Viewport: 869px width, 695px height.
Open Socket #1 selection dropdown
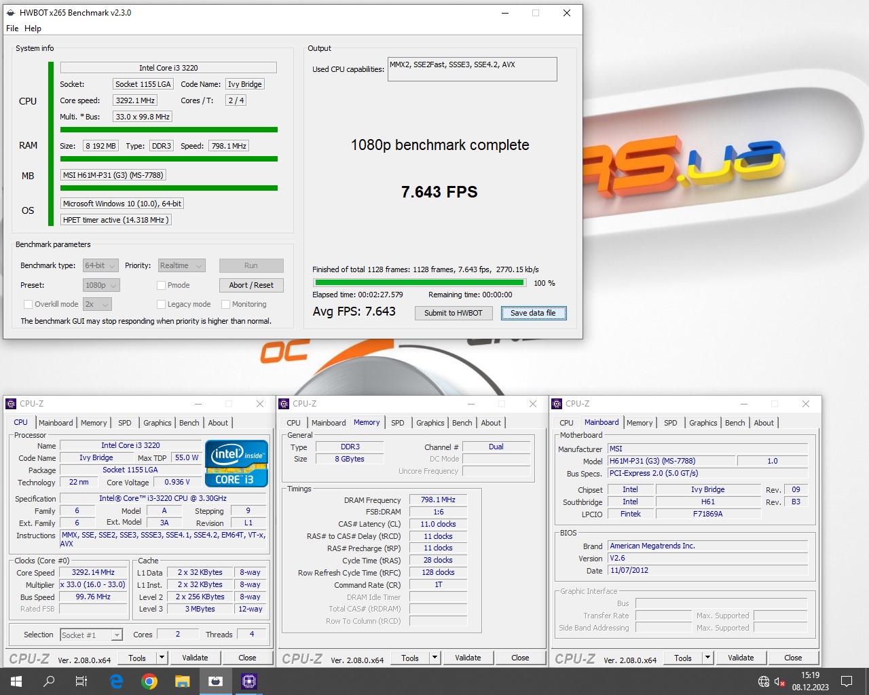(91, 635)
